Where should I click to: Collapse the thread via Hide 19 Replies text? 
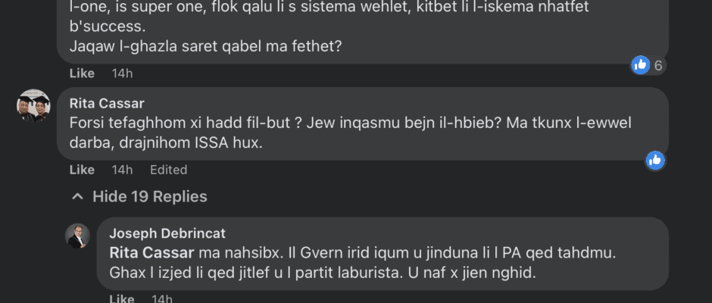click(x=149, y=197)
